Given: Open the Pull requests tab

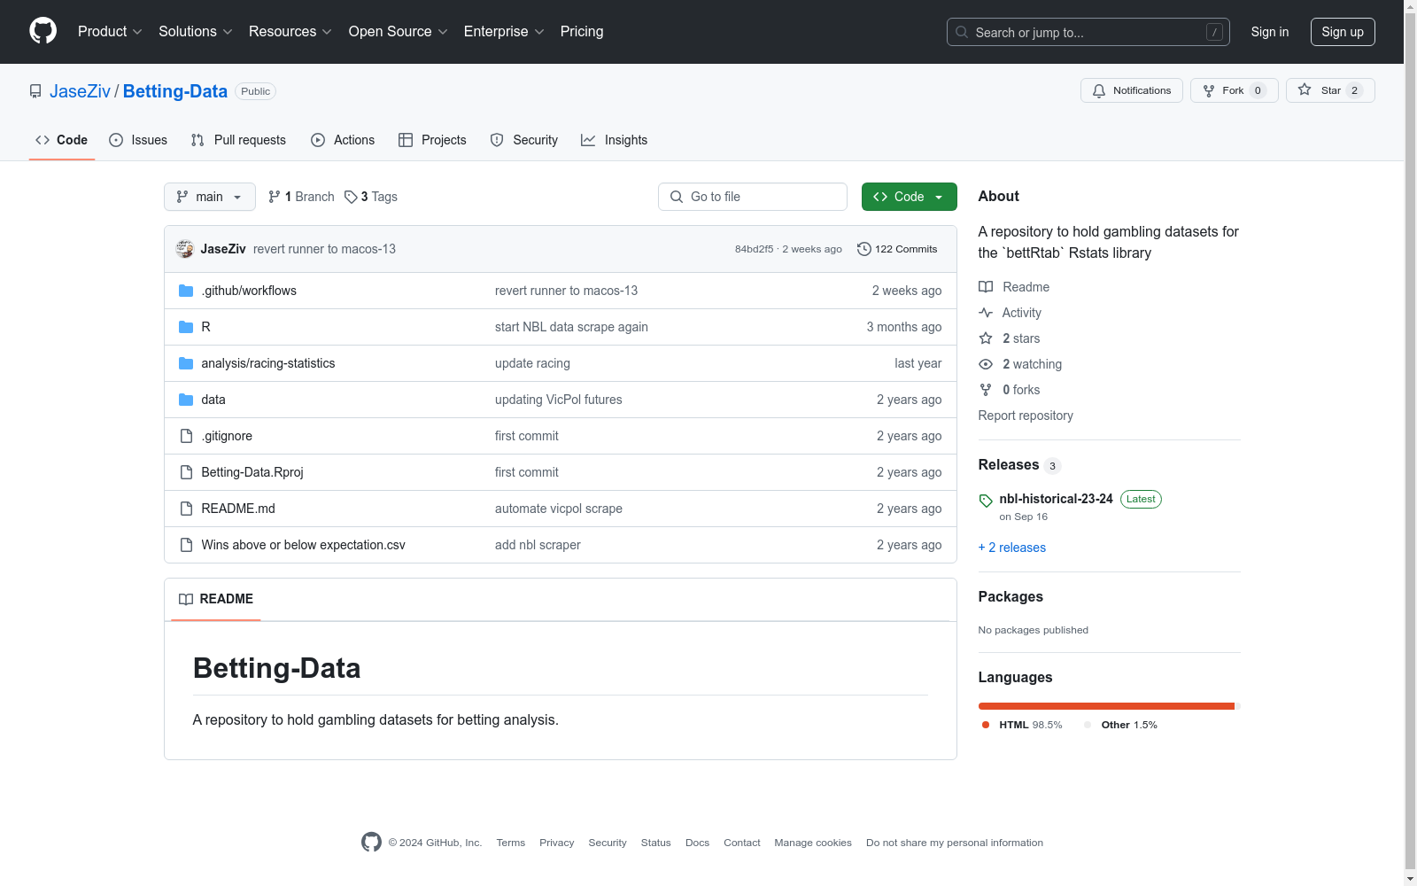Looking at the screenshot, I should click(x=238, y=140).
